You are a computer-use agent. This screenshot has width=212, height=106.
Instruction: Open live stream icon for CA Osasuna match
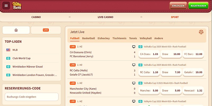[134, 47]
